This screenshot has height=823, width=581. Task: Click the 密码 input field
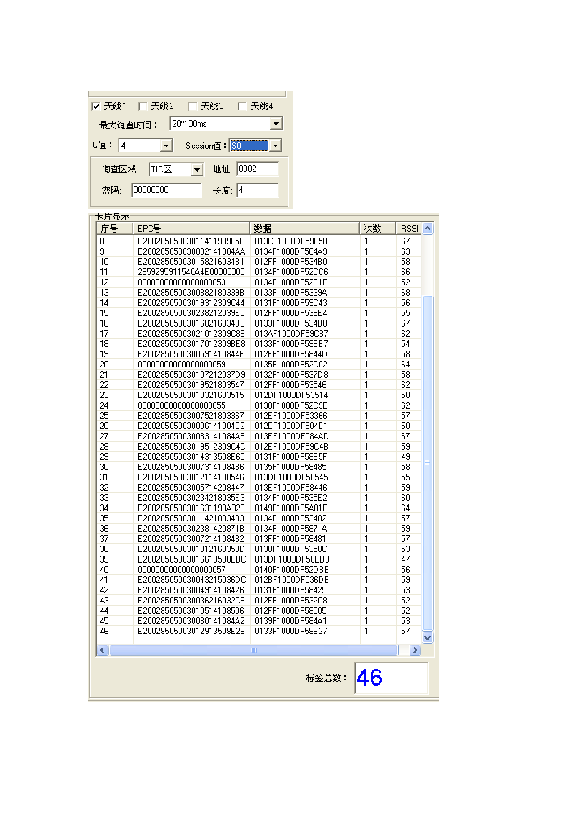166,190
